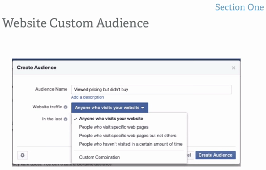Click the In the last info icon

pyautogui.click(x=66, y=119)
